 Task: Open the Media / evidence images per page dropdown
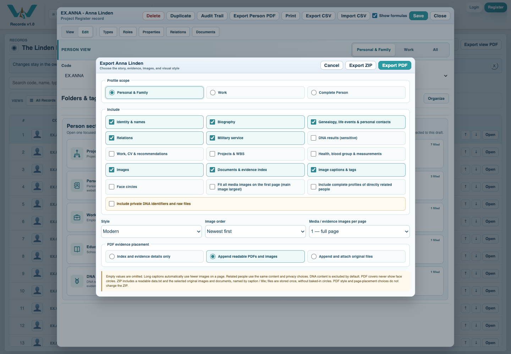[359, 232]
